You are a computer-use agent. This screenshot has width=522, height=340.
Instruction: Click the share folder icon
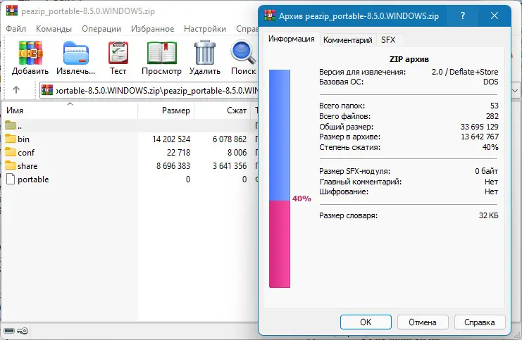11,165
